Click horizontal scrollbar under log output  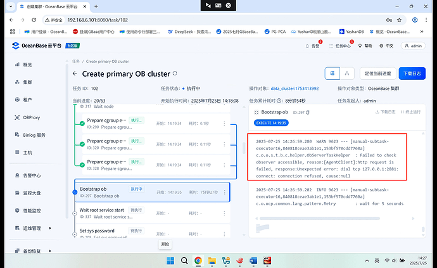(320, 219)
